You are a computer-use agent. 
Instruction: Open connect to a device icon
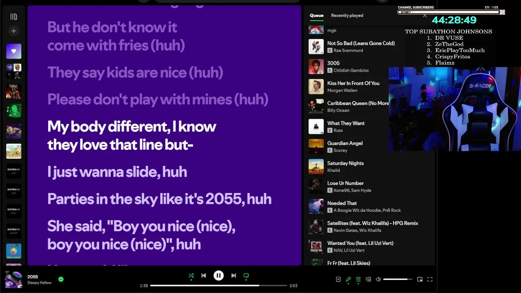(x=368, y=279)
